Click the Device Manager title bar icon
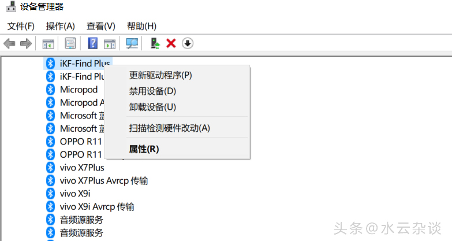452x241 pixels. [11, 6]
